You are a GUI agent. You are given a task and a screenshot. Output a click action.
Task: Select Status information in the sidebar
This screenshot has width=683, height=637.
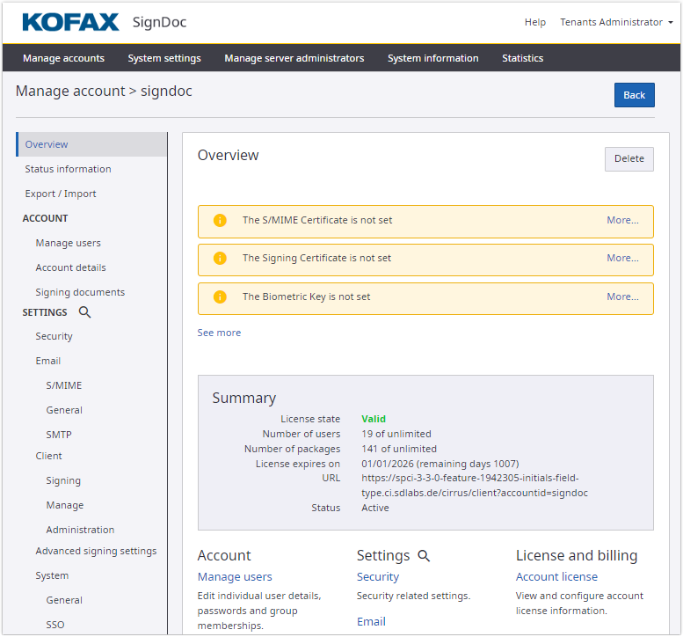pyautogui.click(x=68, y=169)
